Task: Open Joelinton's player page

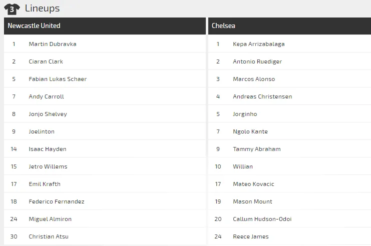Action: 42,131
